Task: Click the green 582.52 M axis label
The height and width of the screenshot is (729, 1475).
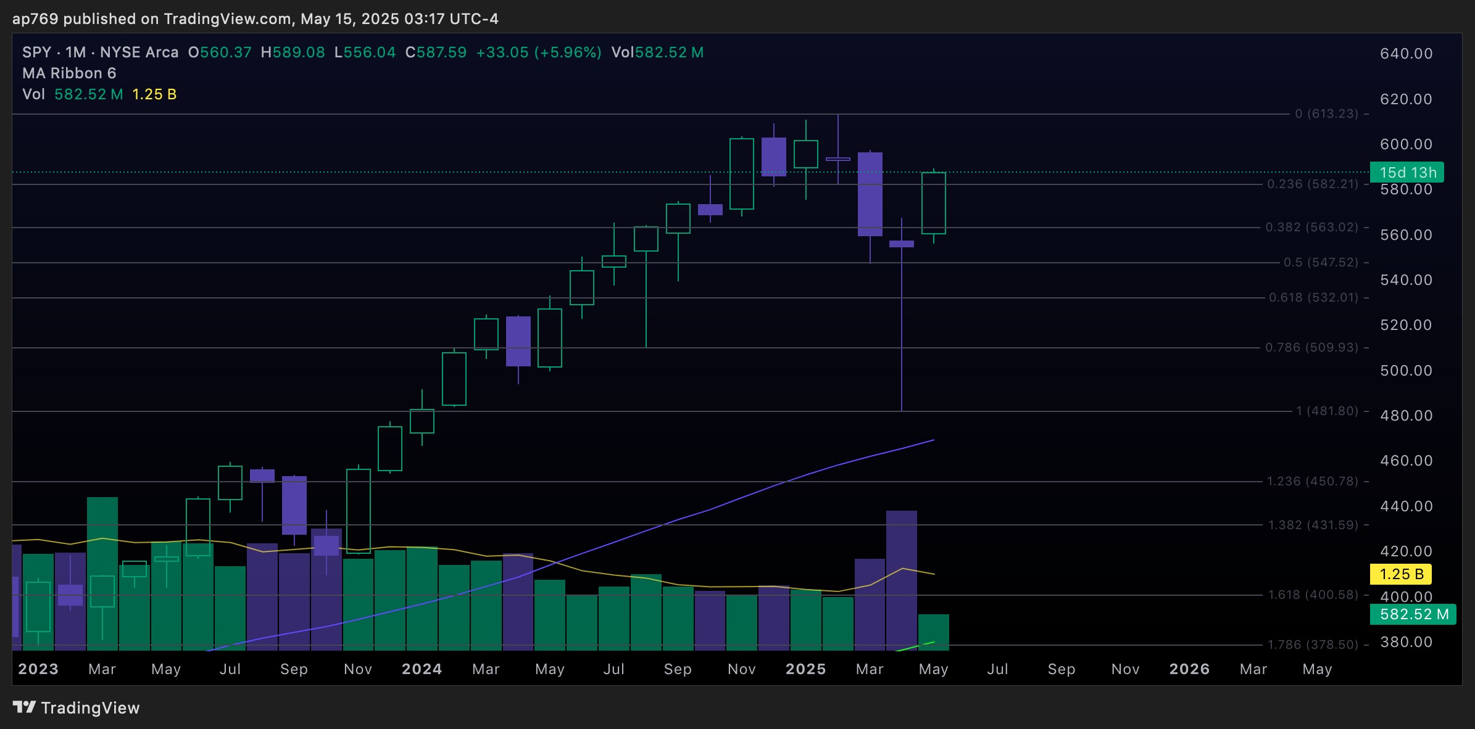Action: [1413, 614]
